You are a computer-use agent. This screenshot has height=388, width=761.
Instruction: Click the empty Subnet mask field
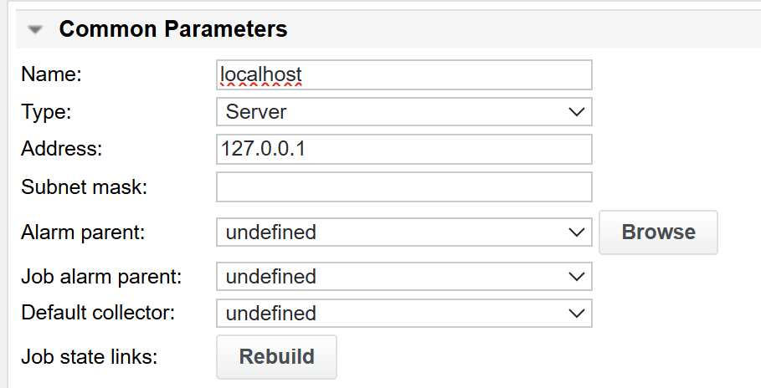(404, 186)
